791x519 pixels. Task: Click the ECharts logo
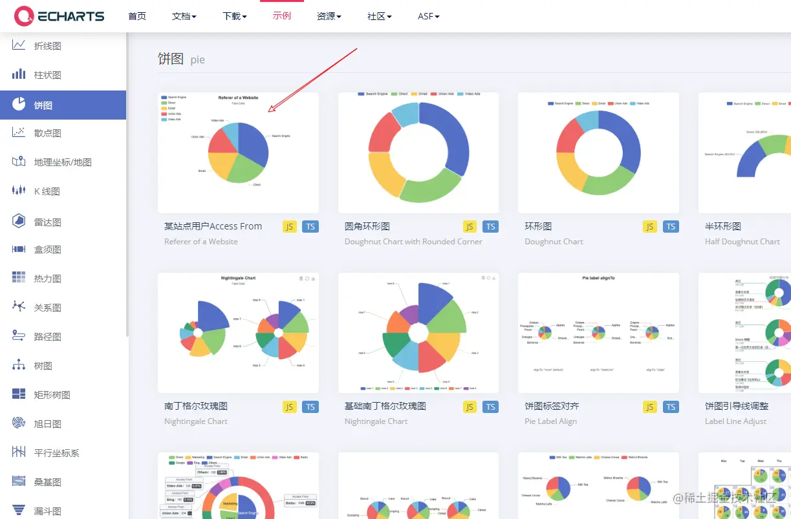pos(60,16)
